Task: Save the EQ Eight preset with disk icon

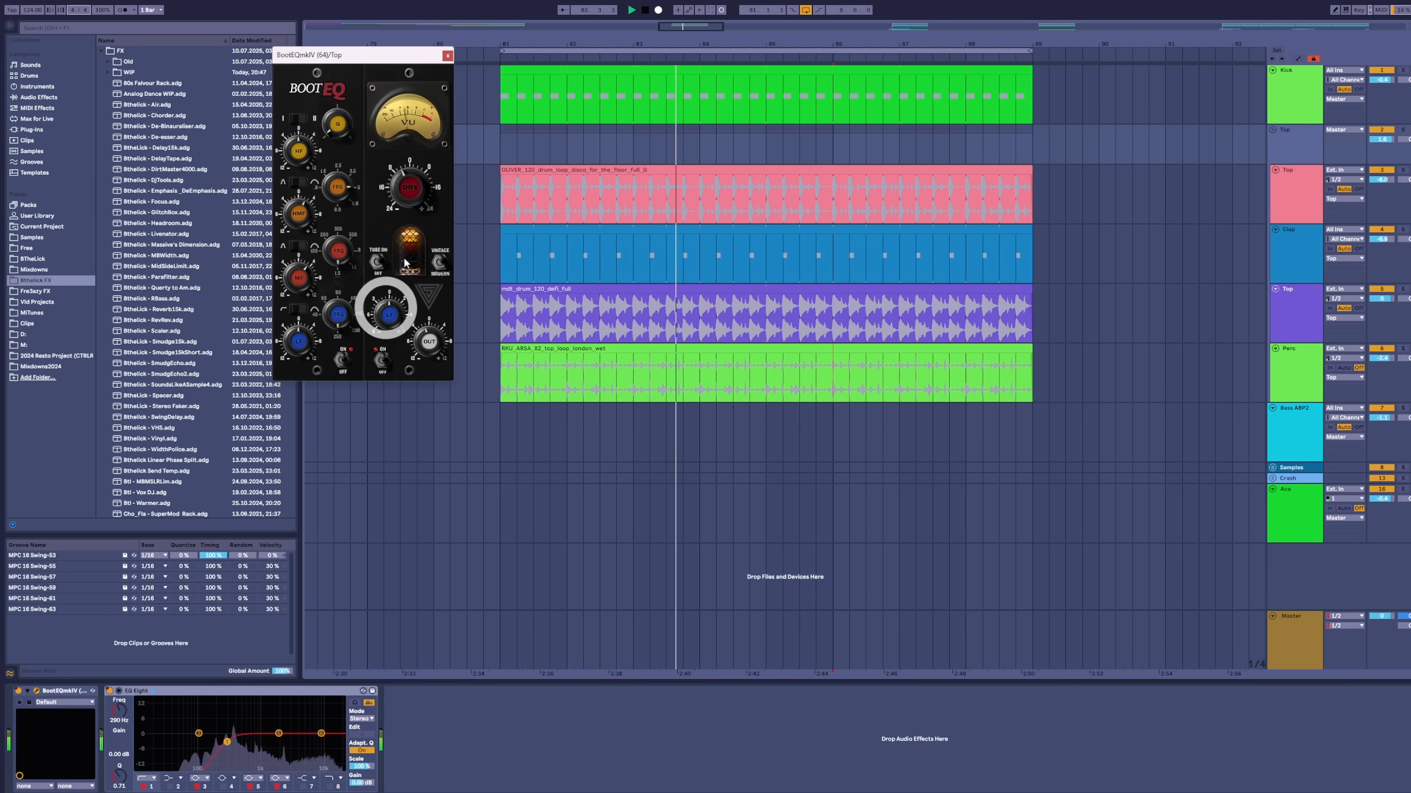Action: pyautogui.click(x=372, y=691)
